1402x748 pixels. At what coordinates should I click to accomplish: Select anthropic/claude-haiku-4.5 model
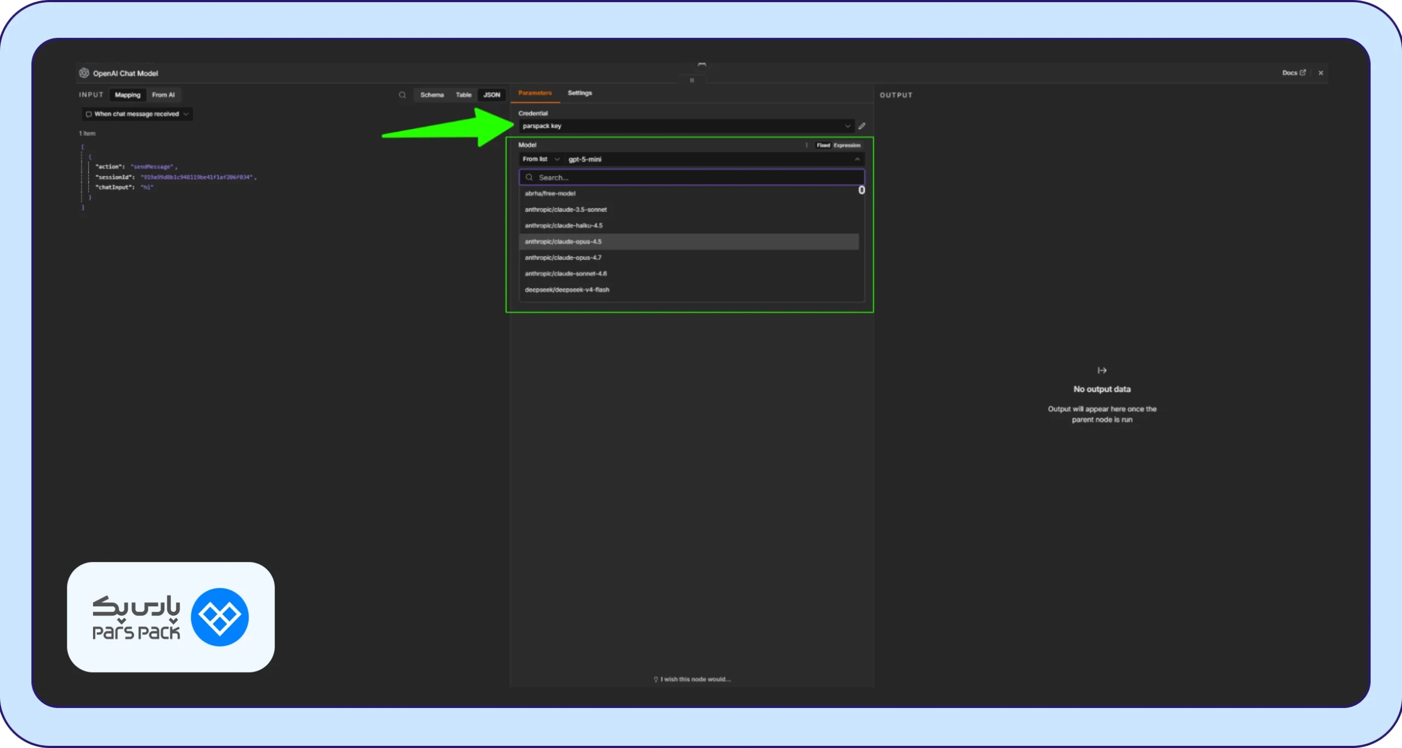point(689,225)
